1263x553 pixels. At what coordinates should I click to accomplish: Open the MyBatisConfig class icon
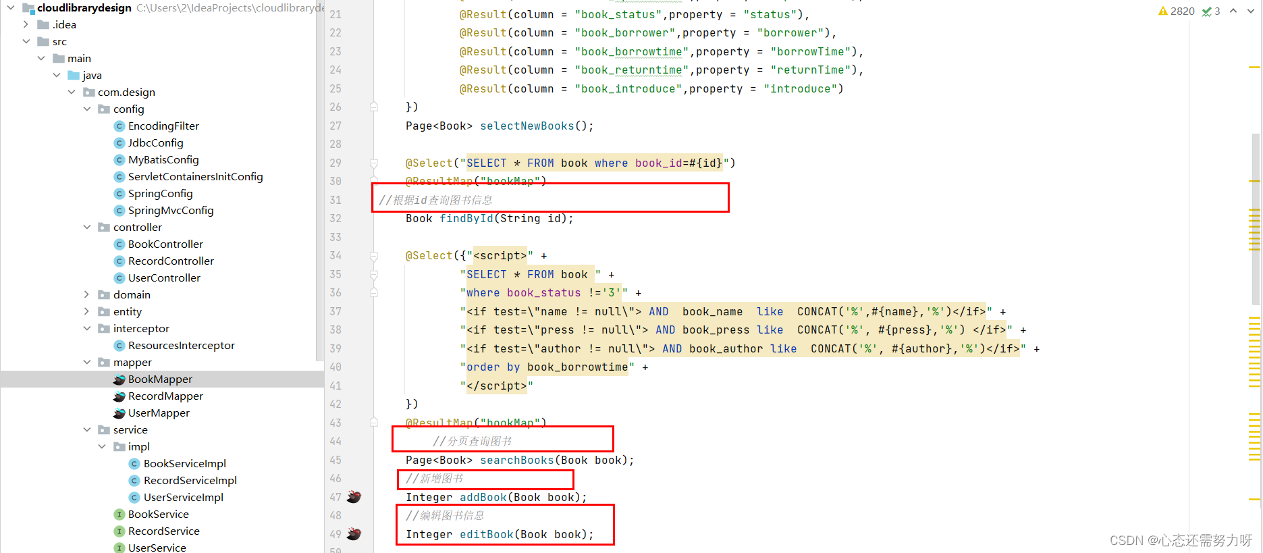pos(119,159)
